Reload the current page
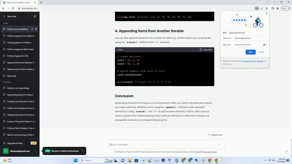The image size is (292, 164). (x=13, y=8)
